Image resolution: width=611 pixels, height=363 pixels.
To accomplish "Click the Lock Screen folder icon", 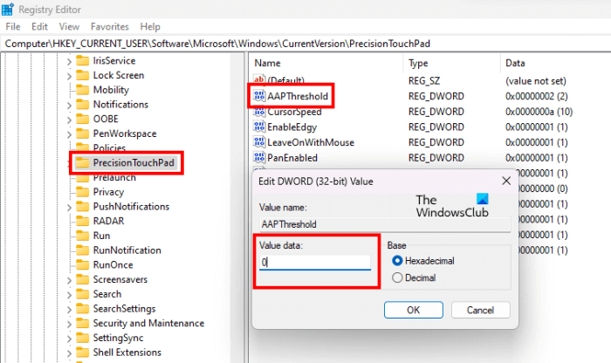I will [82, 75].
